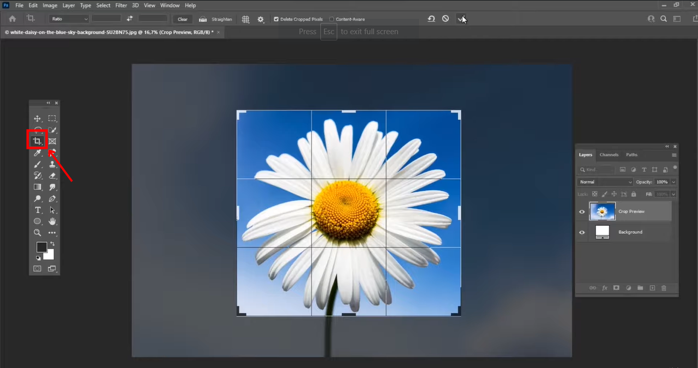This screenshot has height=368, width=698.
Task: Select the Eraser tool
Action: (52, 176)
